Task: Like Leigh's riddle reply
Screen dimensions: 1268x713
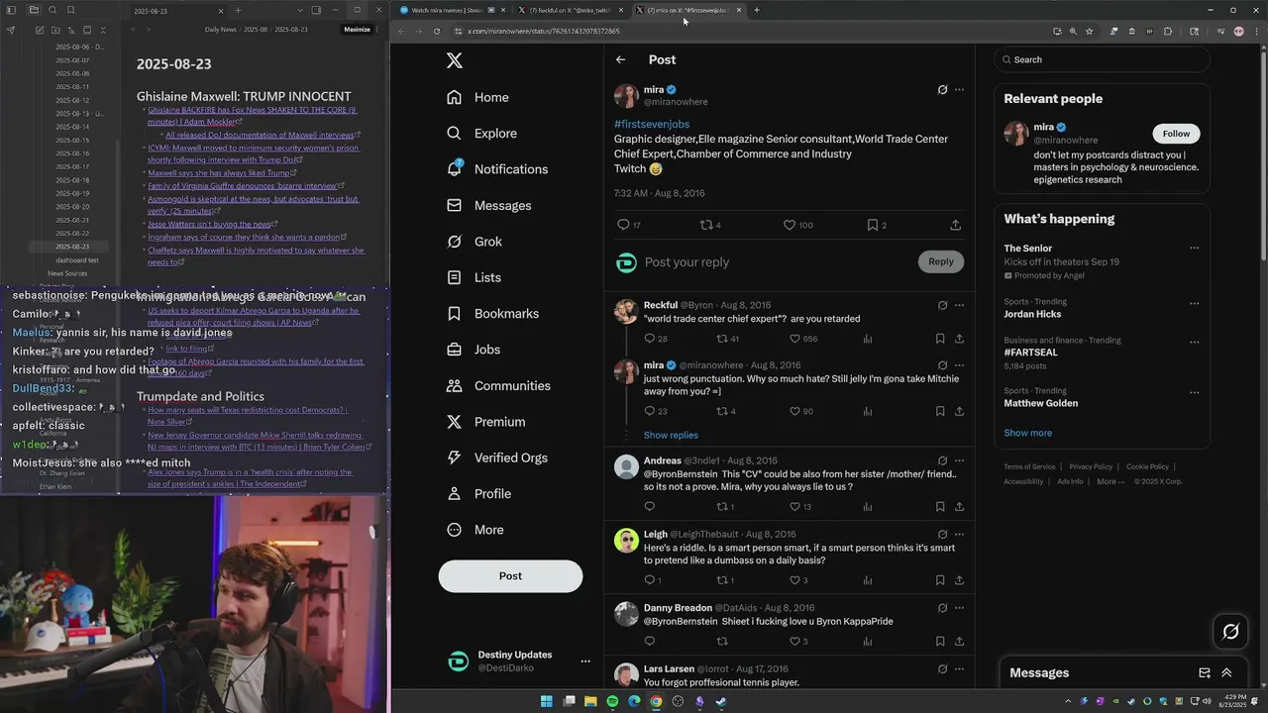Action: 798,580
